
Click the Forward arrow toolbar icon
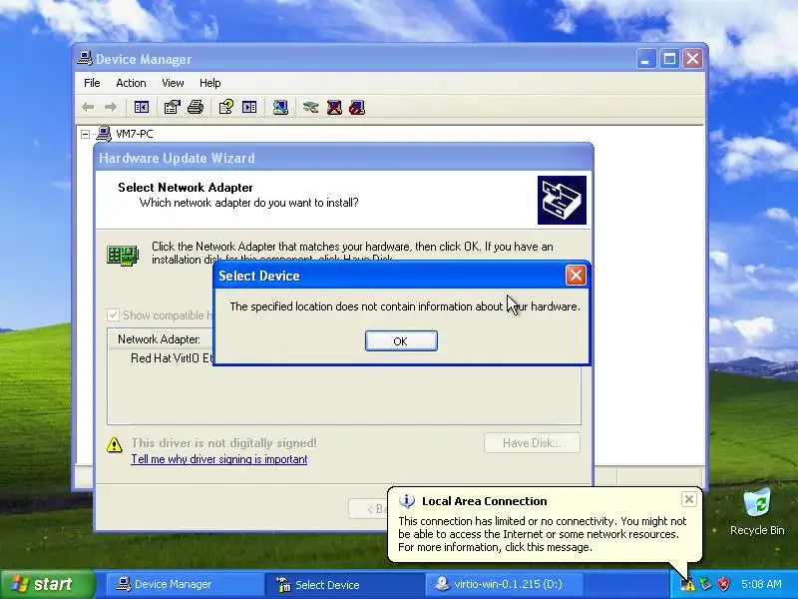pos(111,107)
